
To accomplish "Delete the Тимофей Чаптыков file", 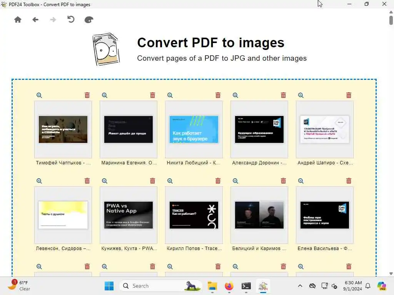I will click(x=87, y=95).
